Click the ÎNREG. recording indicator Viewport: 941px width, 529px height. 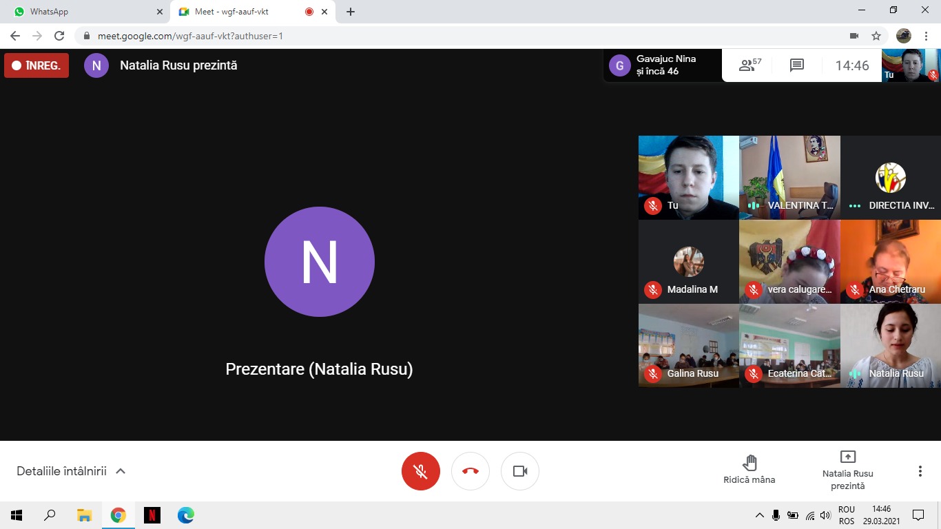(37, 65)
